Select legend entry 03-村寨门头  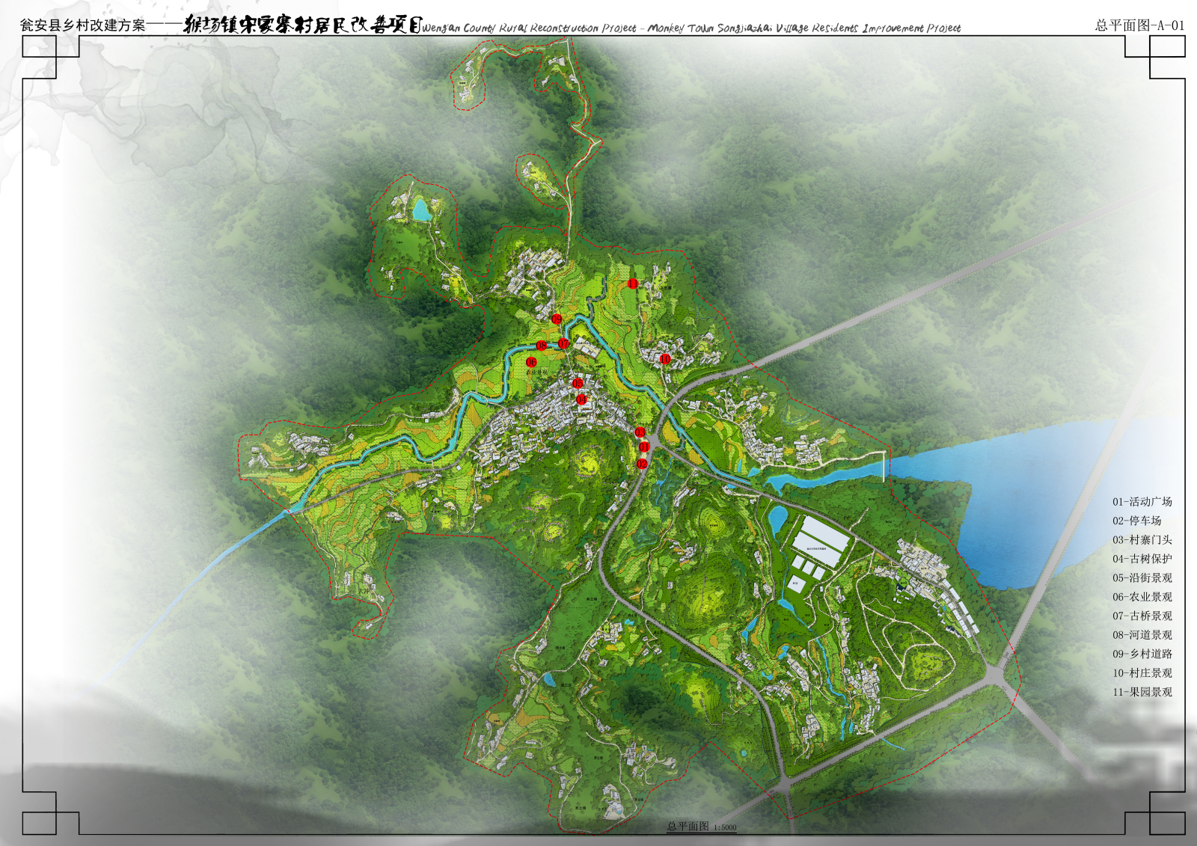point(1142,540)
